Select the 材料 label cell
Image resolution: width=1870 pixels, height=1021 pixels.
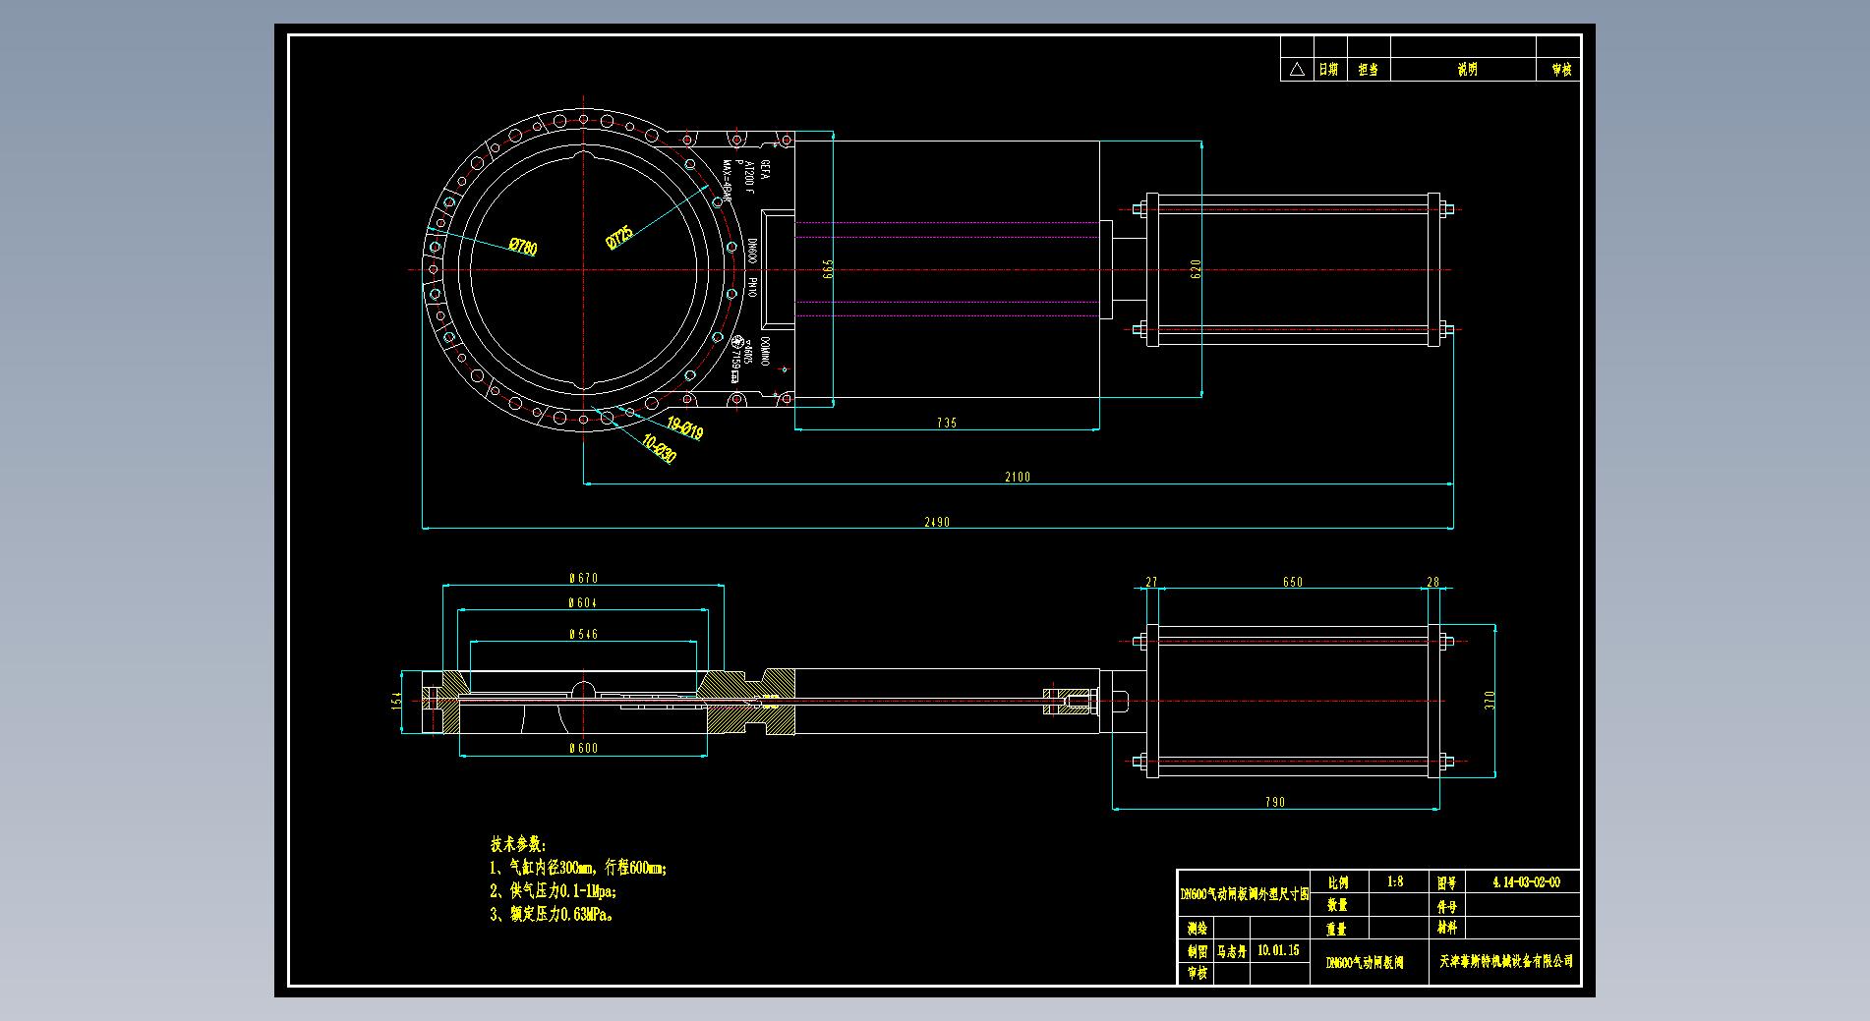[1447, 928]
